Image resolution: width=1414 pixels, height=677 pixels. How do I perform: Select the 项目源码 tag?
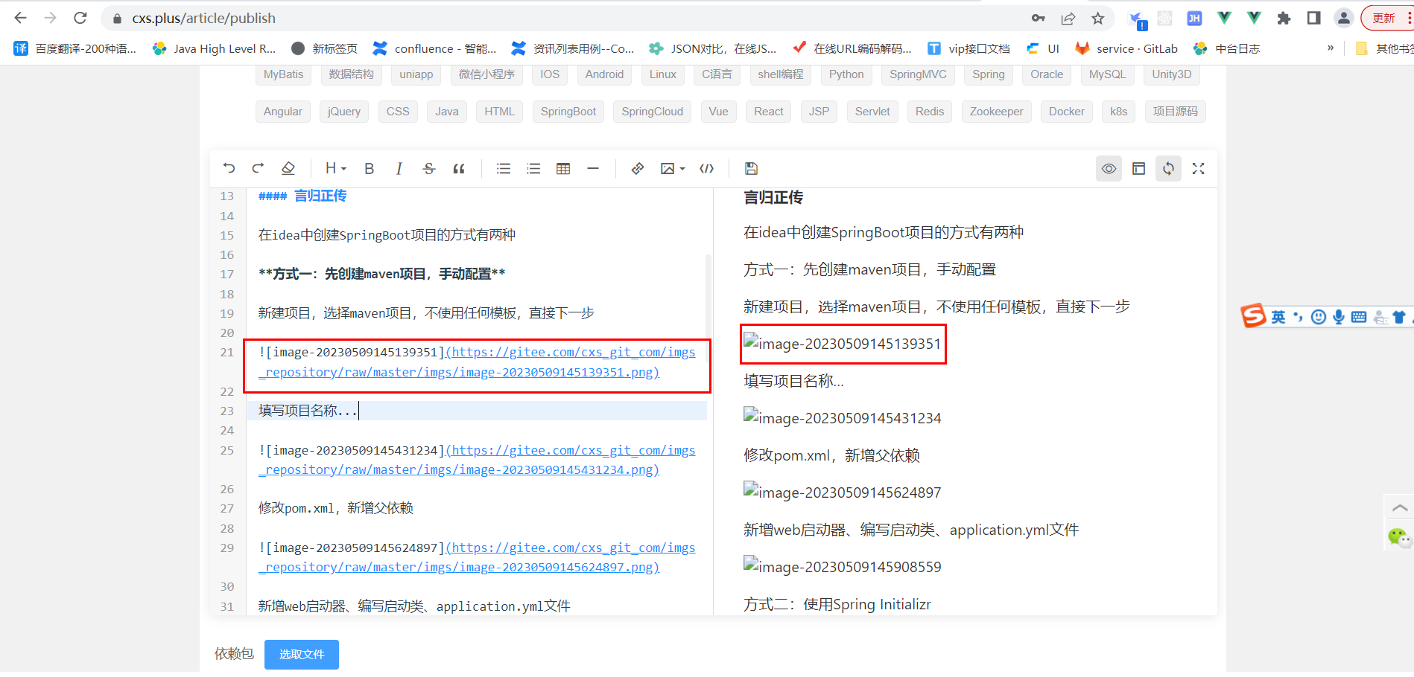click(1176, 112)
